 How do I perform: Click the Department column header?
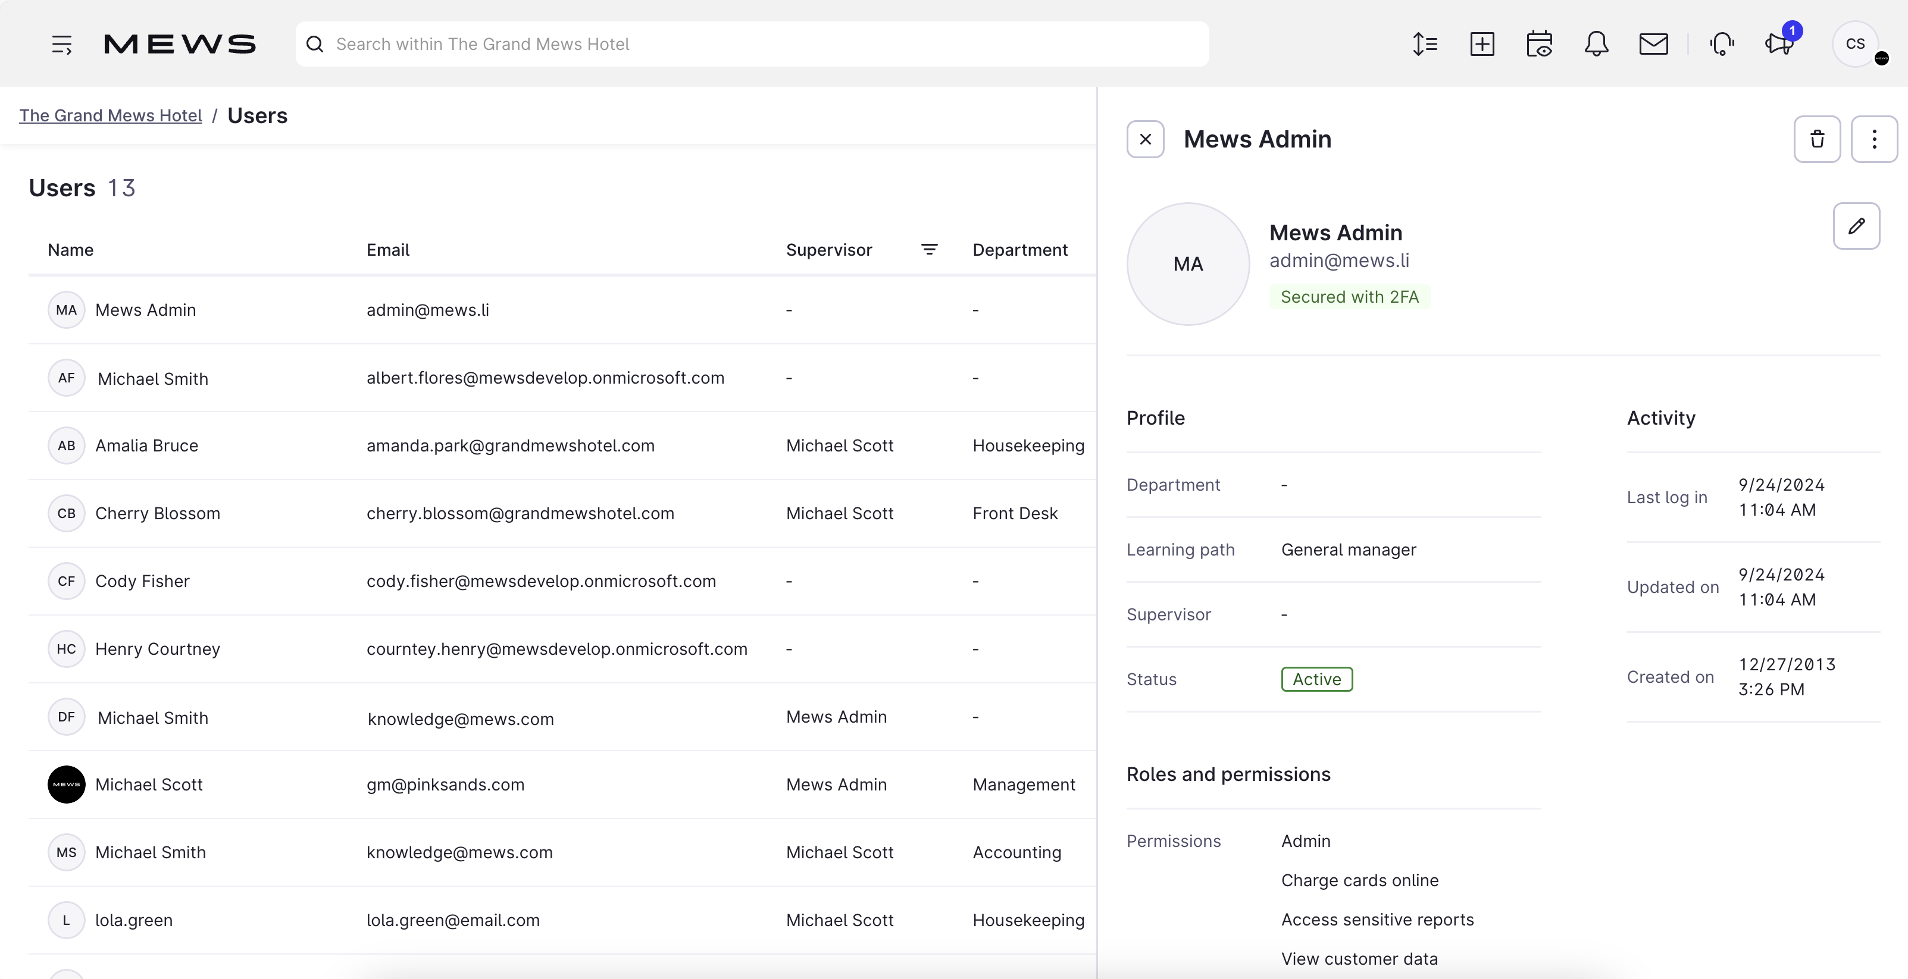[1020, 250]
